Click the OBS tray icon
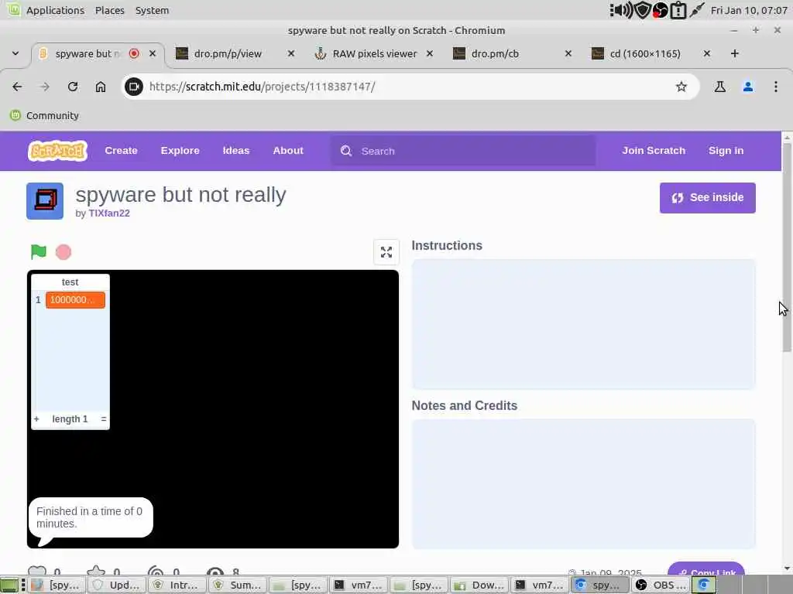793x594 pixels. (660, 10)
